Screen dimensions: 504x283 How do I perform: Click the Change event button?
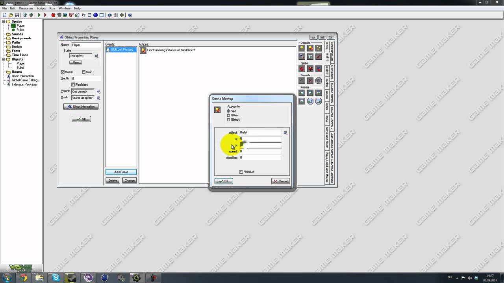[x=129, y=180]
